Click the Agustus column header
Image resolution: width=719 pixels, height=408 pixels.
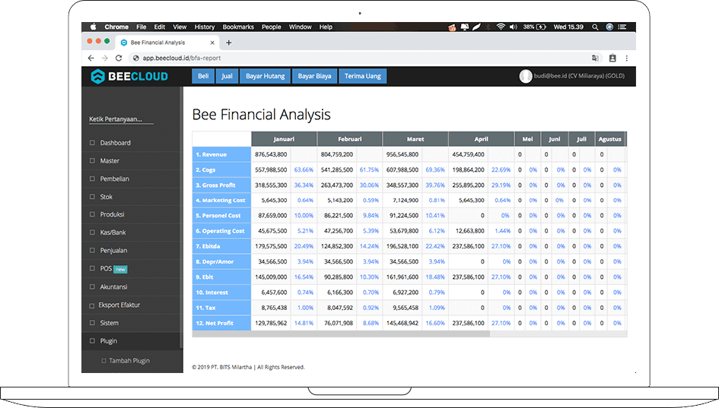pyautogui.click(x=610, y=139)
